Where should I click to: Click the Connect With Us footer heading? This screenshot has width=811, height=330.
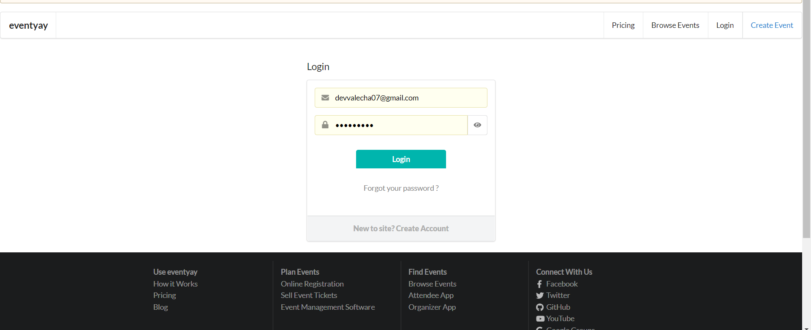[564, 272]
